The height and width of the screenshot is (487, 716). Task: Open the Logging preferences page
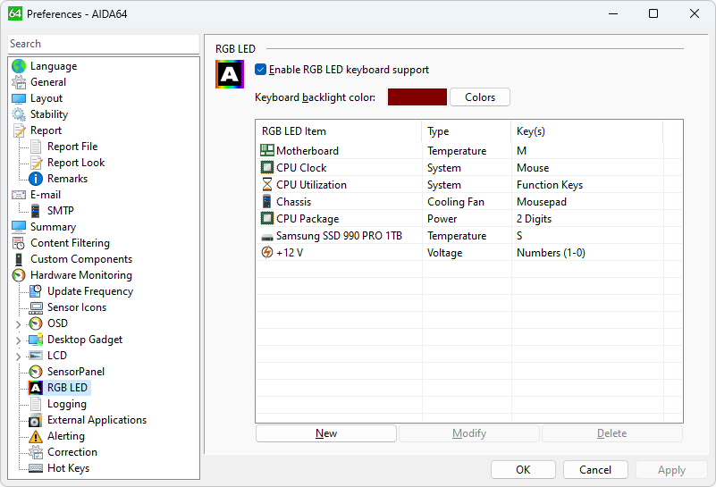(66, 404)
